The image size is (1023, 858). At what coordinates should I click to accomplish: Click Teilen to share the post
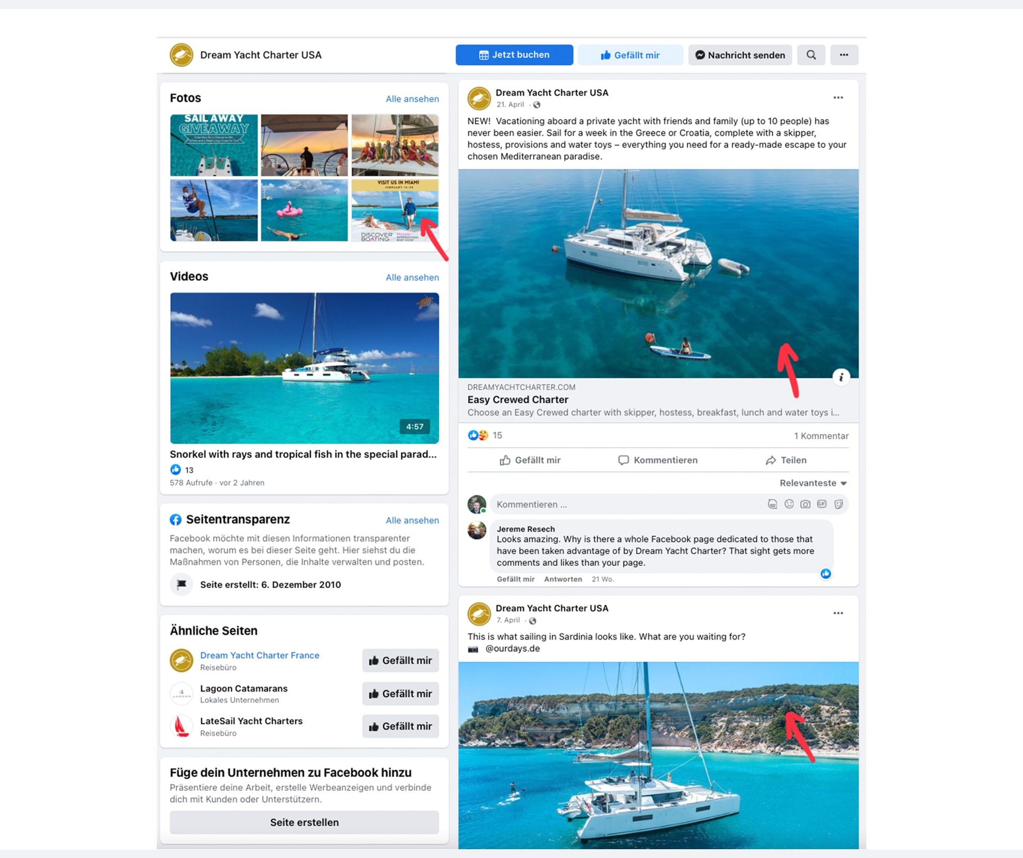pos(786,460)
